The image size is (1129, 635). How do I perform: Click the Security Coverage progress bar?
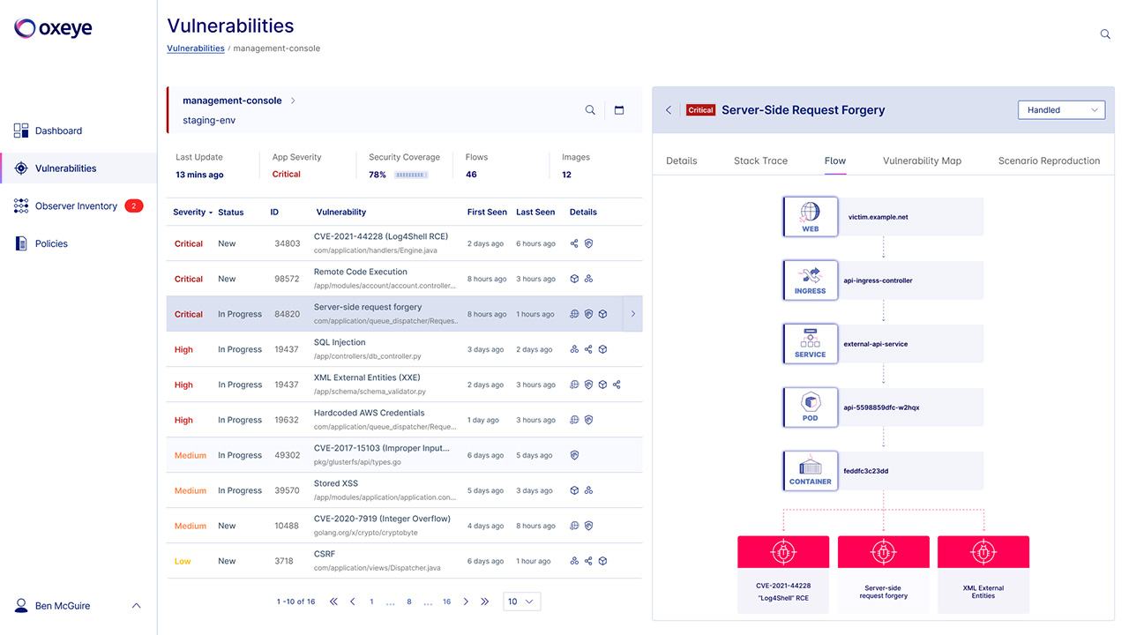pyautogui.click(x=411, y=175)
